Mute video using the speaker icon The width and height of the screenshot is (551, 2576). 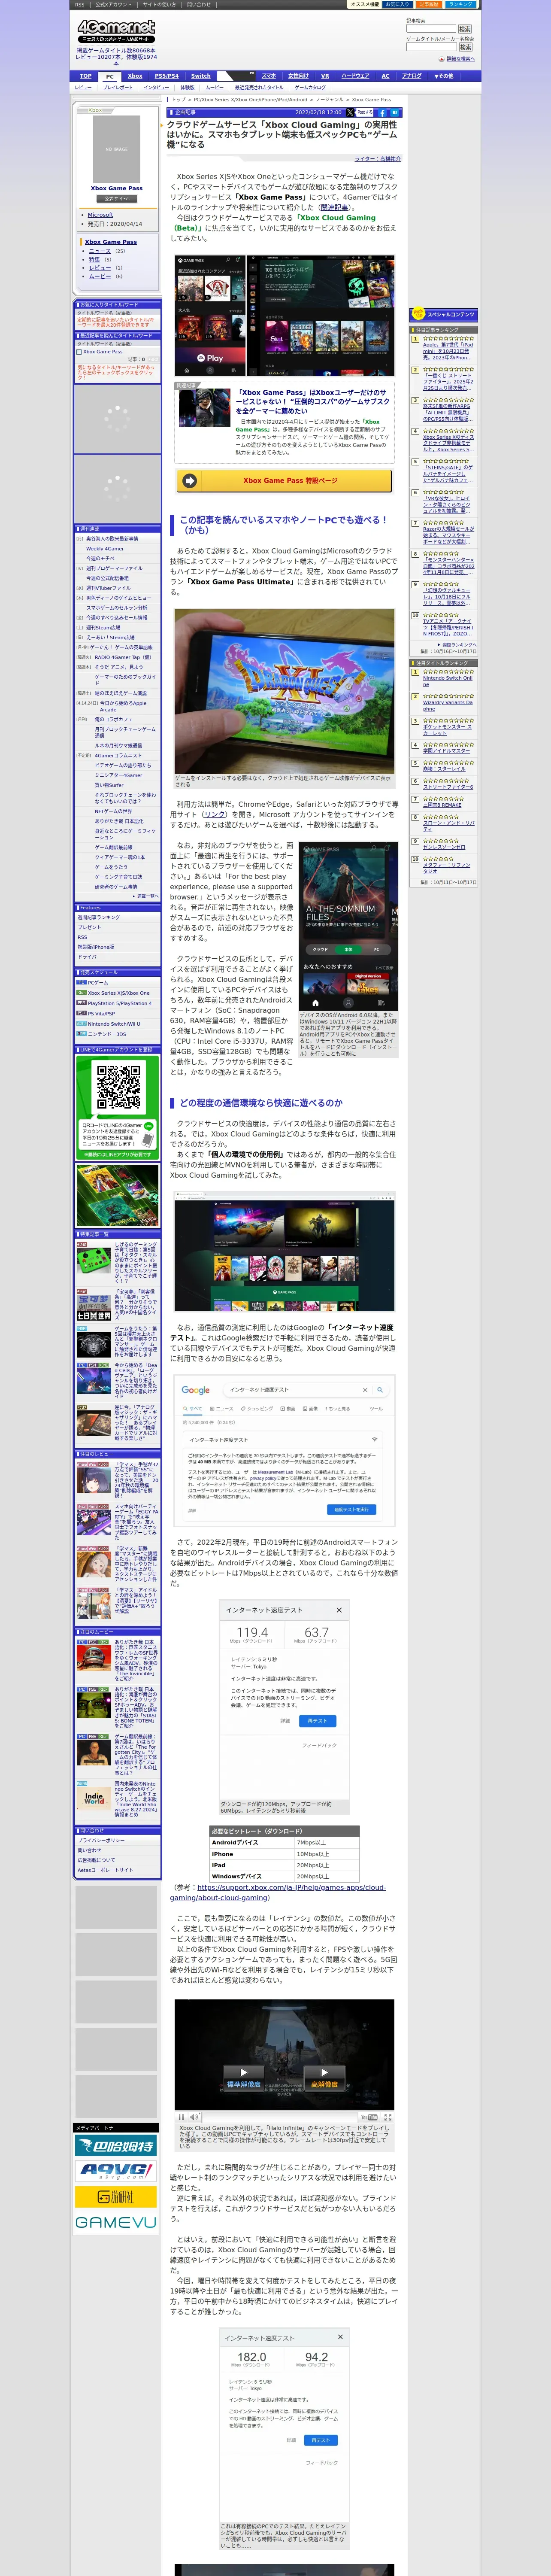(x=194, y=2117)
